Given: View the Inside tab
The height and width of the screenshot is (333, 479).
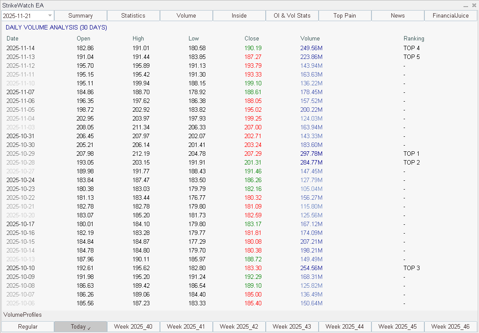Looking at the screenshot, I should pyautogui.click(x=239, y=15).
